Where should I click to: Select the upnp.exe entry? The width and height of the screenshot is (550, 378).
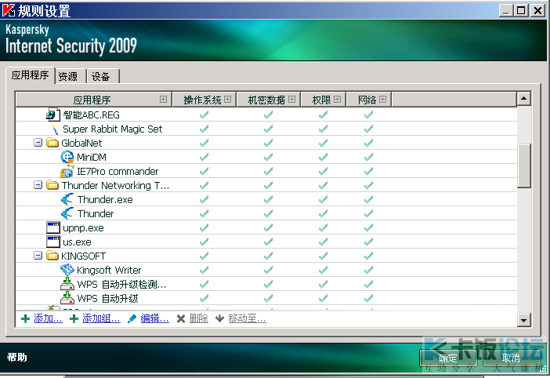(x=83, y=228)
